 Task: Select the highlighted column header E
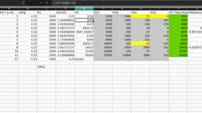(x=84, y=8)
